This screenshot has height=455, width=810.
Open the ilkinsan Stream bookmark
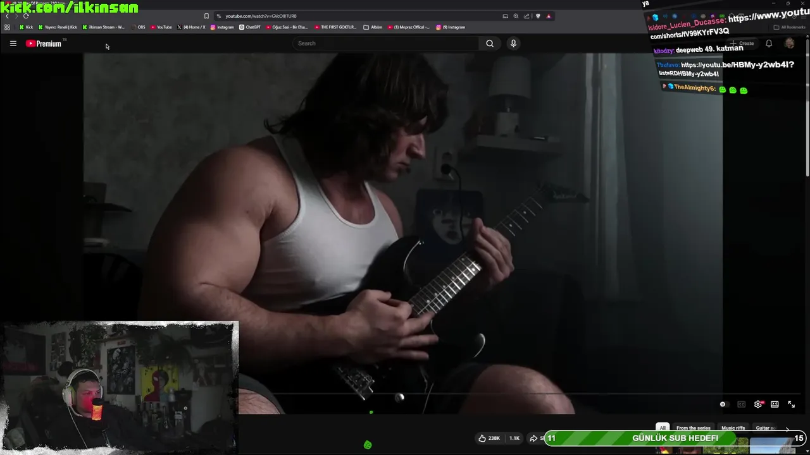point(104,27)
